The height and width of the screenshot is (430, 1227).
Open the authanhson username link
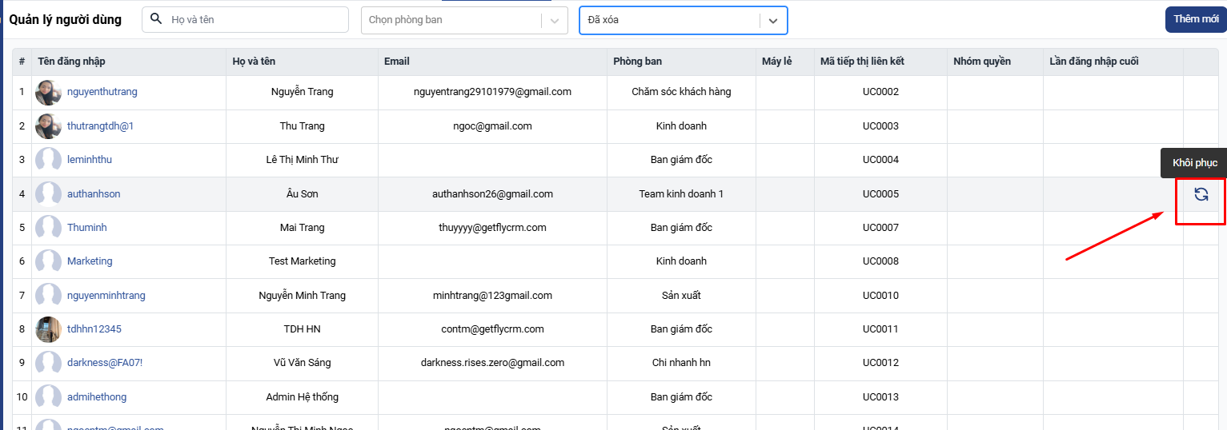pyautogui.click(x=94, y=194)
